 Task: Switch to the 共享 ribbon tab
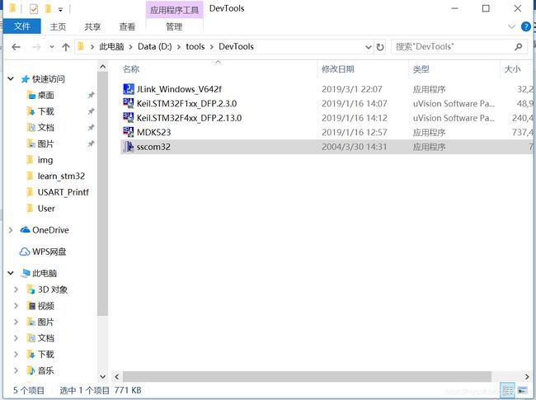92,26
